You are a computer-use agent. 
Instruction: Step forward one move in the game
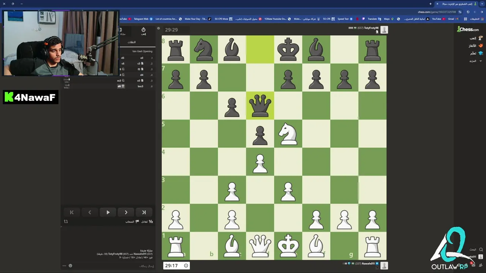pos(126,212)
